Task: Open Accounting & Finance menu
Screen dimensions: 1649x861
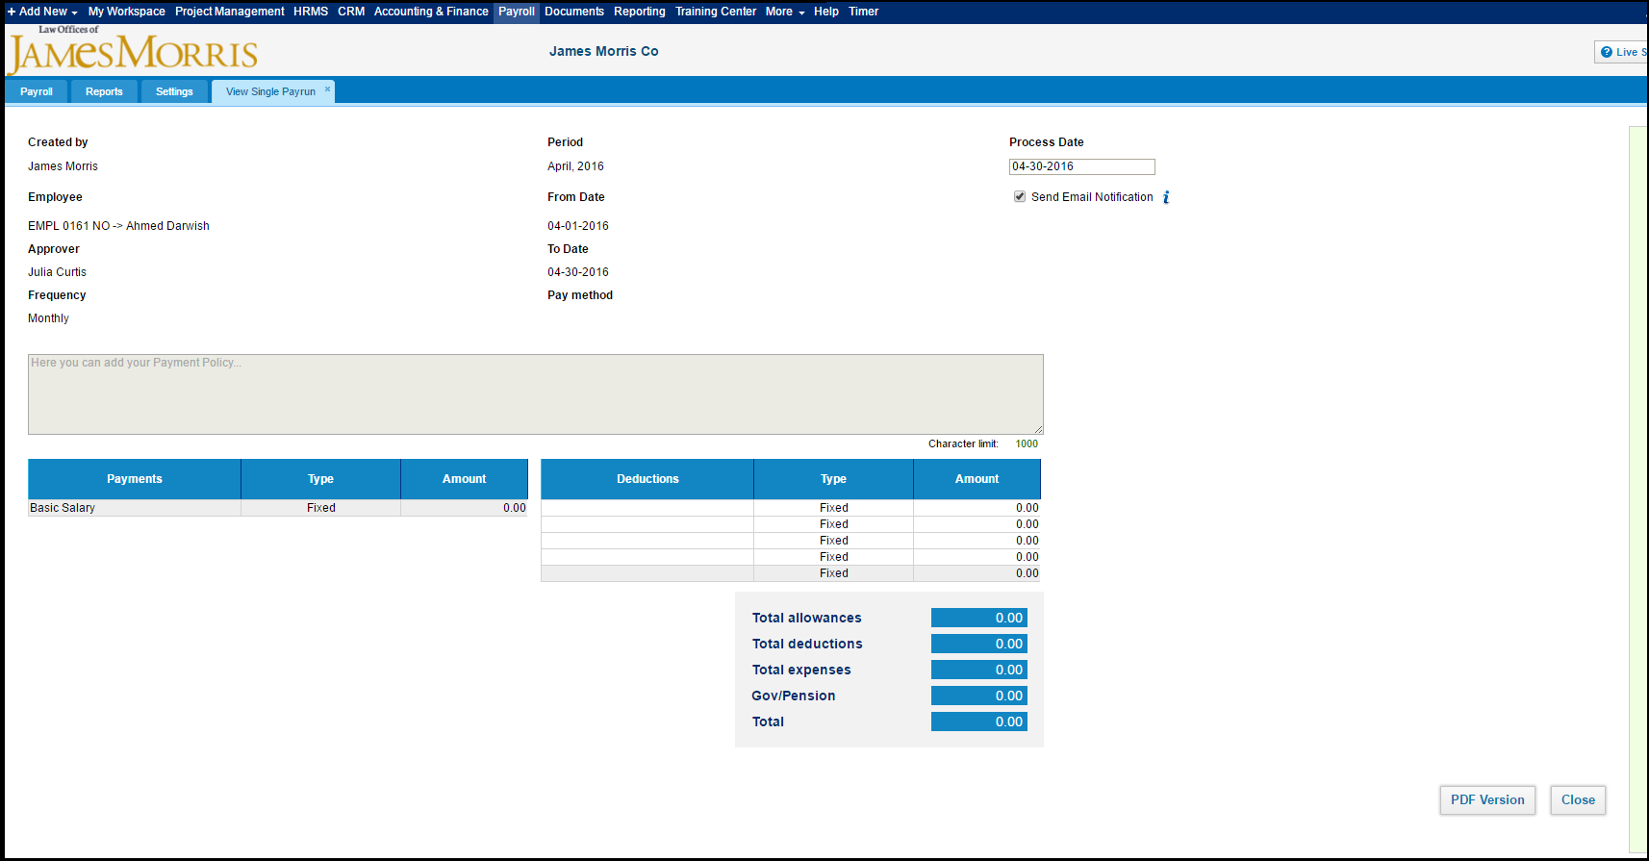Action: point(431,12)
